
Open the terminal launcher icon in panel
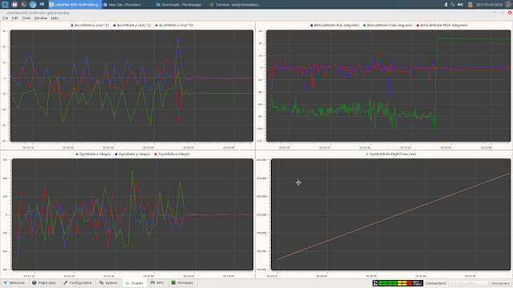(x=23, y=5)
